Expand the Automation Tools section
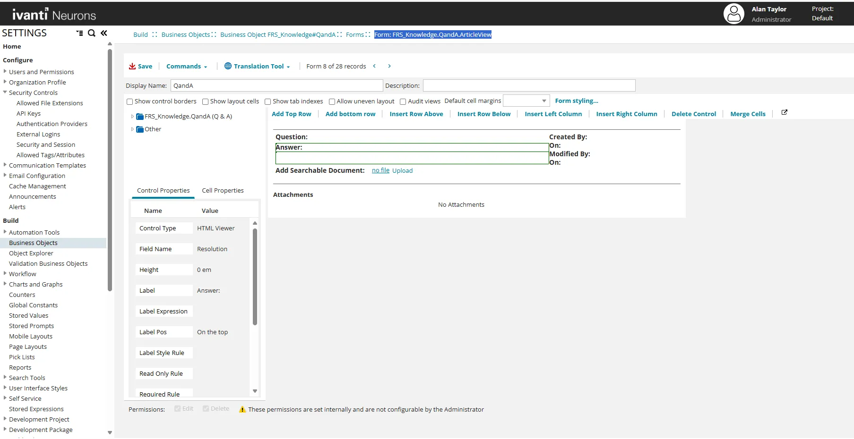 click(5, 232)
